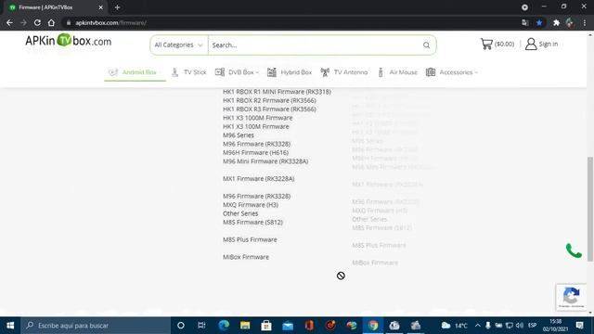Open Task View on taskbar
The width and height of the screenshot is (594, 334).
[201, 326]
